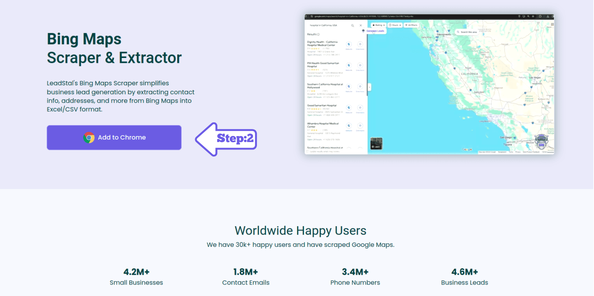This screenshot has height=296, width=594.
Task: Click the '30k+ happy users' subtitle text
Action: pyautogui.click(x=300, y=245)
